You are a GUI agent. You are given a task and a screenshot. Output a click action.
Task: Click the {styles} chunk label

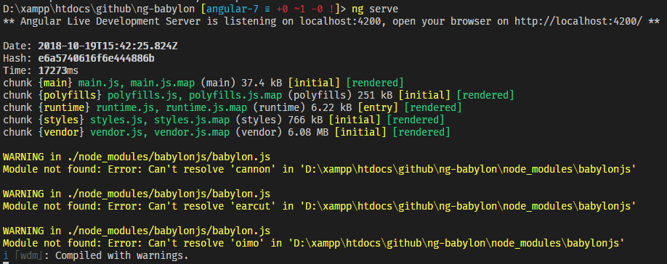pos(61,120)
